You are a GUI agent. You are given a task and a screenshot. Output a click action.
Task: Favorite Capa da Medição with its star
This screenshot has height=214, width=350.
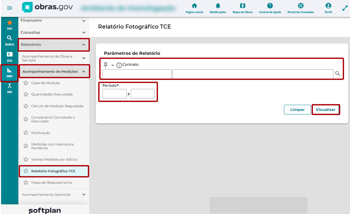pyautogui.click(x=26, y=83)
